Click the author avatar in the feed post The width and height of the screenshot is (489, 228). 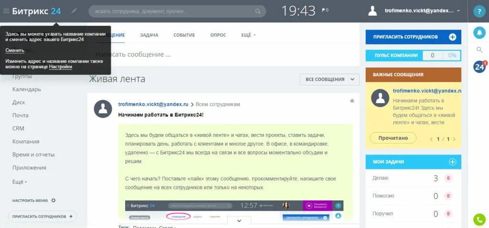pyautogui.click(x=103, y=109)
